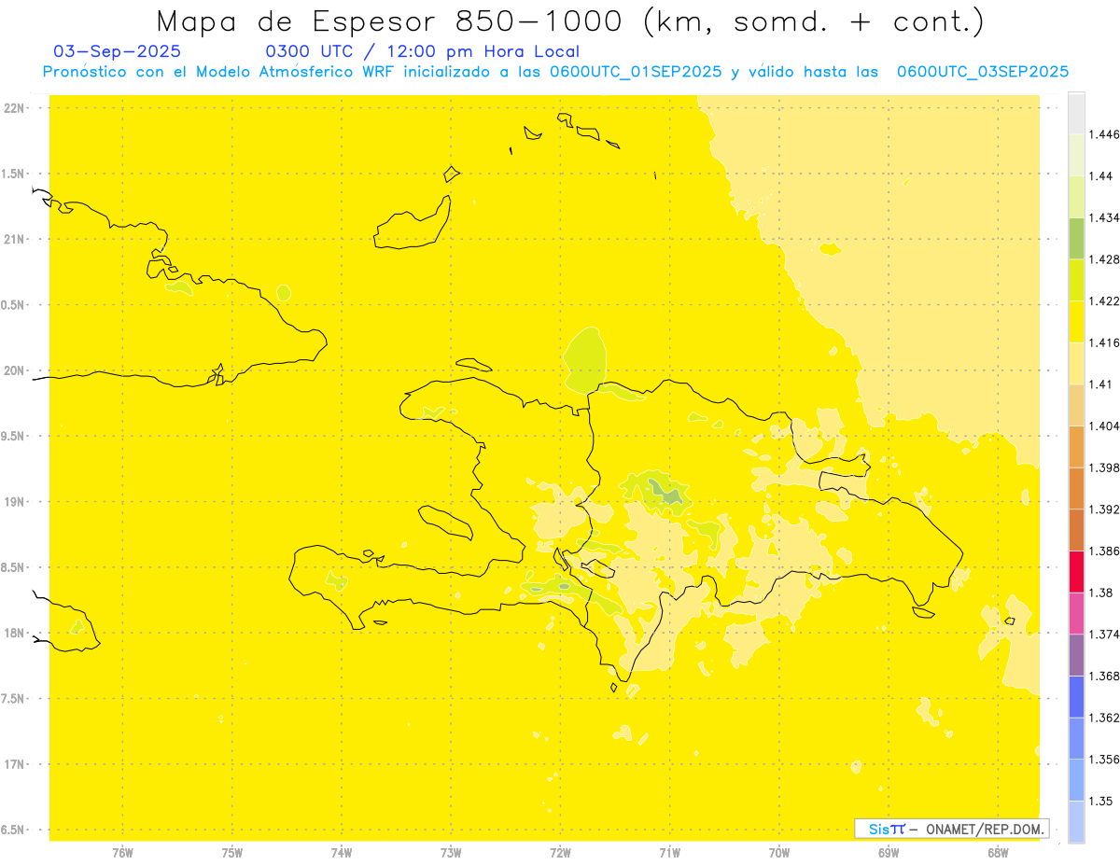Click the '72W' longitude label
The image size is (1120, 865).
(x=560, y=852)
